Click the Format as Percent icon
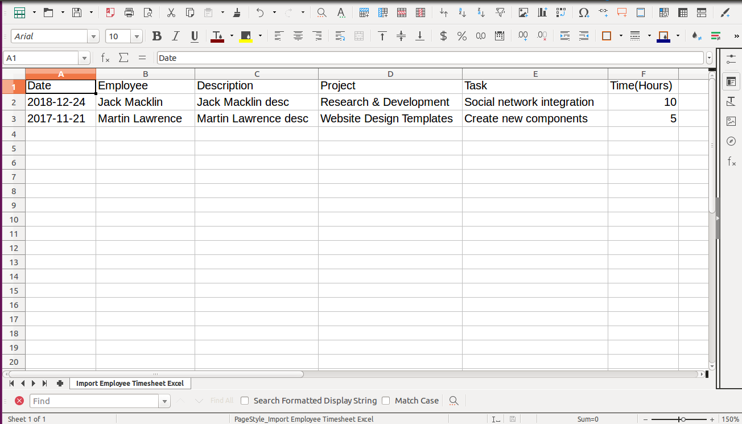The width and height of the screenshot is (742, 424). tap(462, 36)
